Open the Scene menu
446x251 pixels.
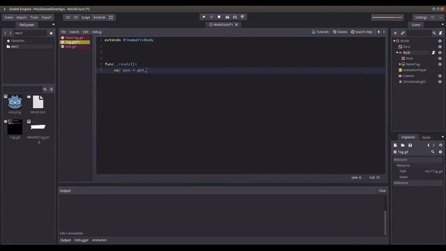coord(9,17)
